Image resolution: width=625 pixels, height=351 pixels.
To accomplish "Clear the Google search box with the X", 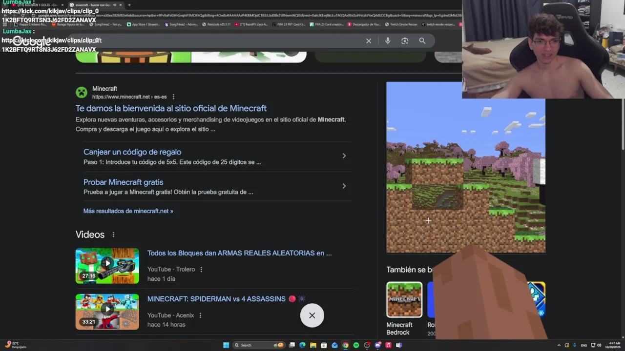I will tap(369, 41).
